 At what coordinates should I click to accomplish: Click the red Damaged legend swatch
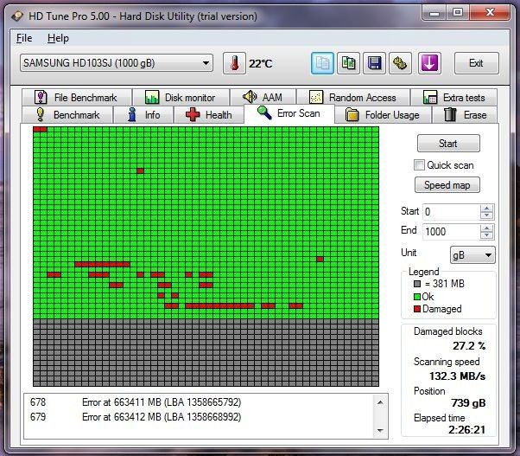tap(417, 309)
